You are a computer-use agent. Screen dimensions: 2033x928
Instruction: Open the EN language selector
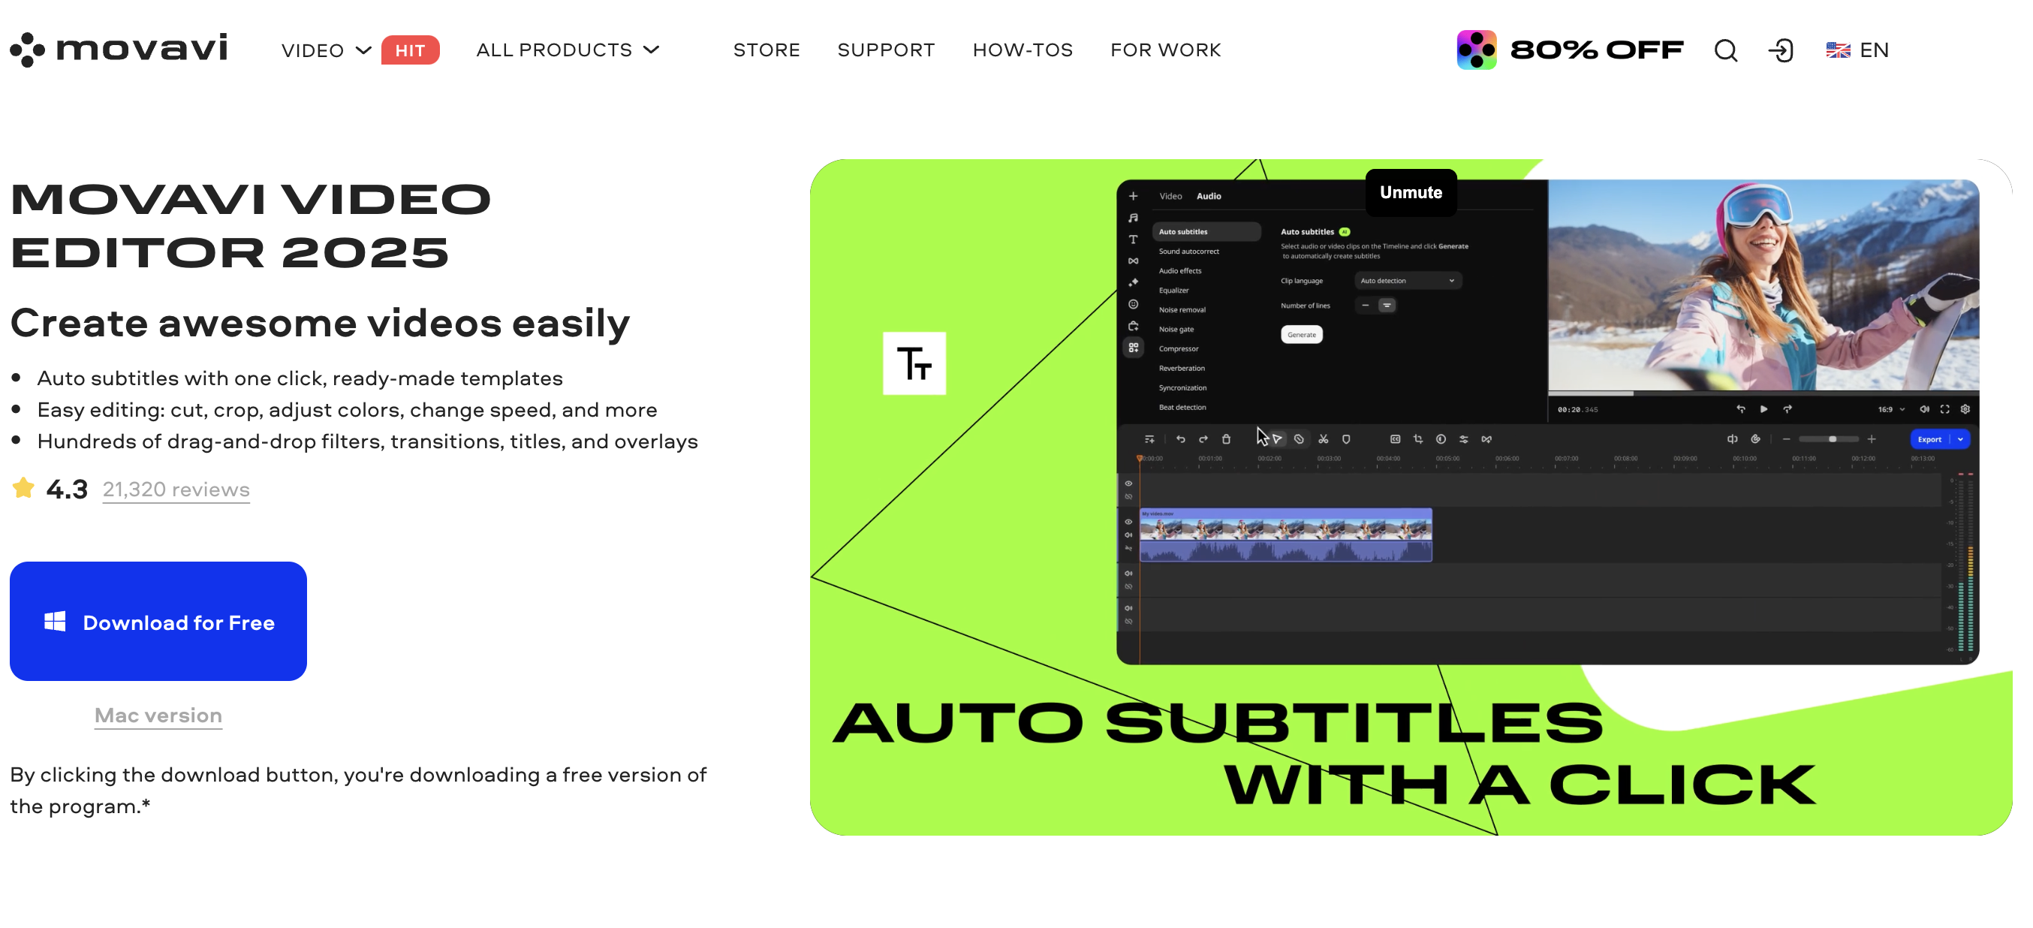pyautogui.click(x=1857, y=50)
